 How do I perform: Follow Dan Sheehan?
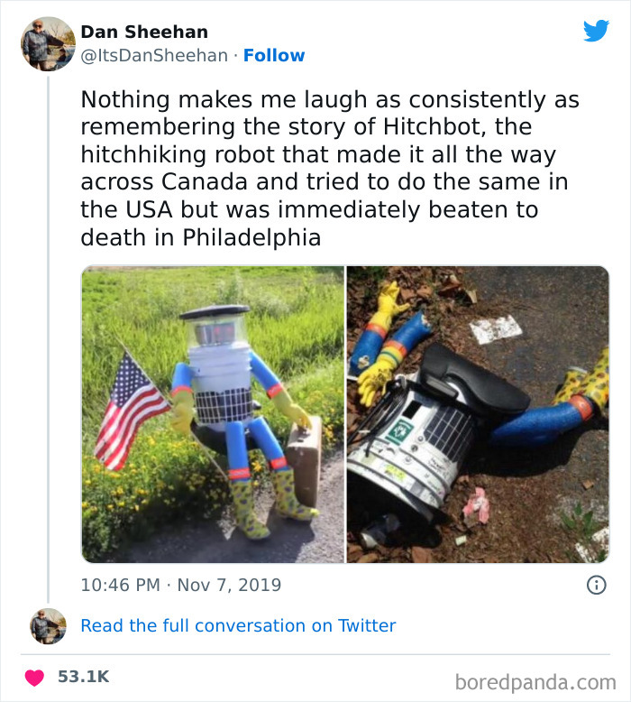274,56
